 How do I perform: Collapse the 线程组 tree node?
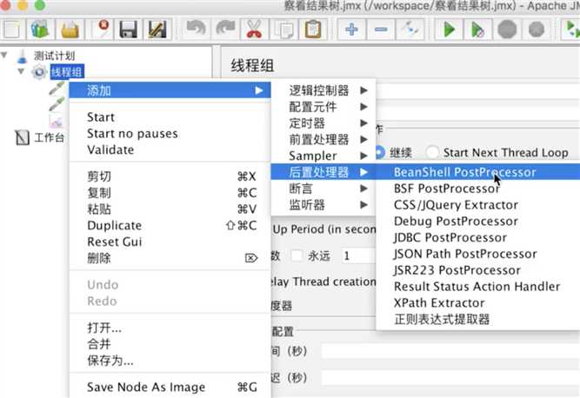pyautogui.click(x=21, y=71)
